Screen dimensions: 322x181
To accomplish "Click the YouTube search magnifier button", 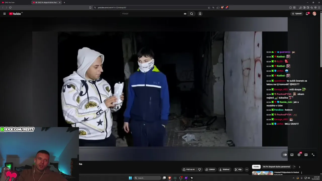I will (x=191, y=14).
